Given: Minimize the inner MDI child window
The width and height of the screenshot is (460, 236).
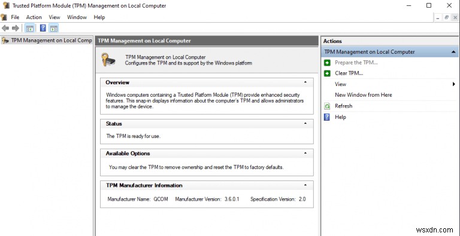Looking at the screenshot, I should coord(438,17).
